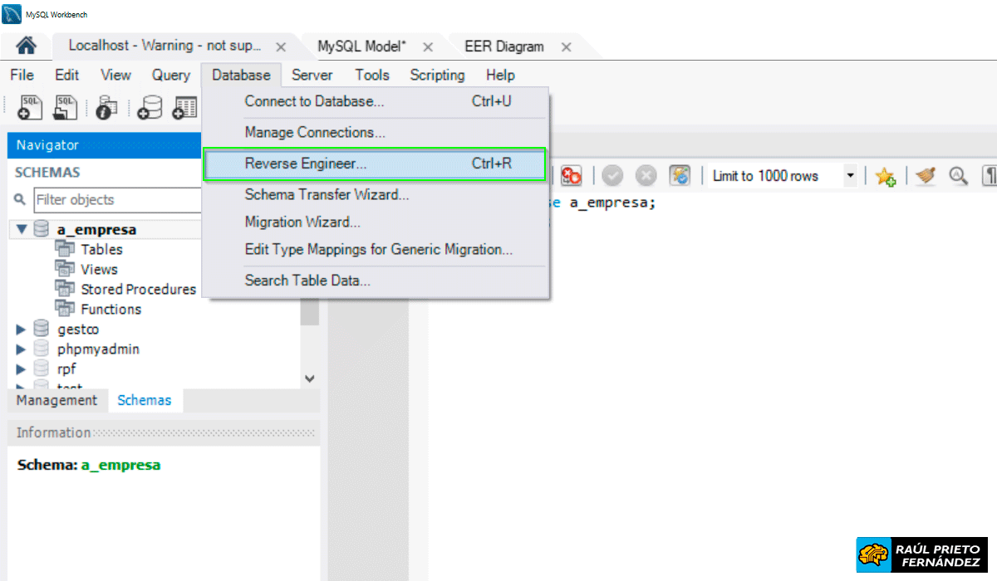Click the 'Schema: a_empresa' information text
The height and width of the screenshot is (581, 997).
[89, 465]
